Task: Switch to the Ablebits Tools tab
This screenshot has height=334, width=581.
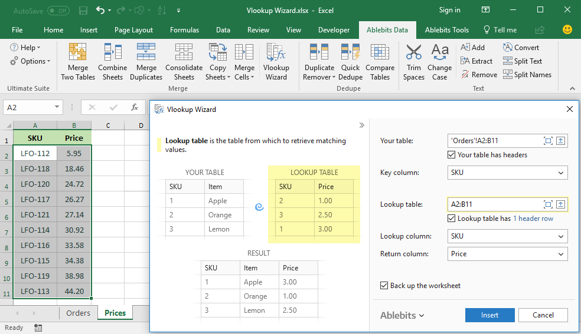Action: 446,30
